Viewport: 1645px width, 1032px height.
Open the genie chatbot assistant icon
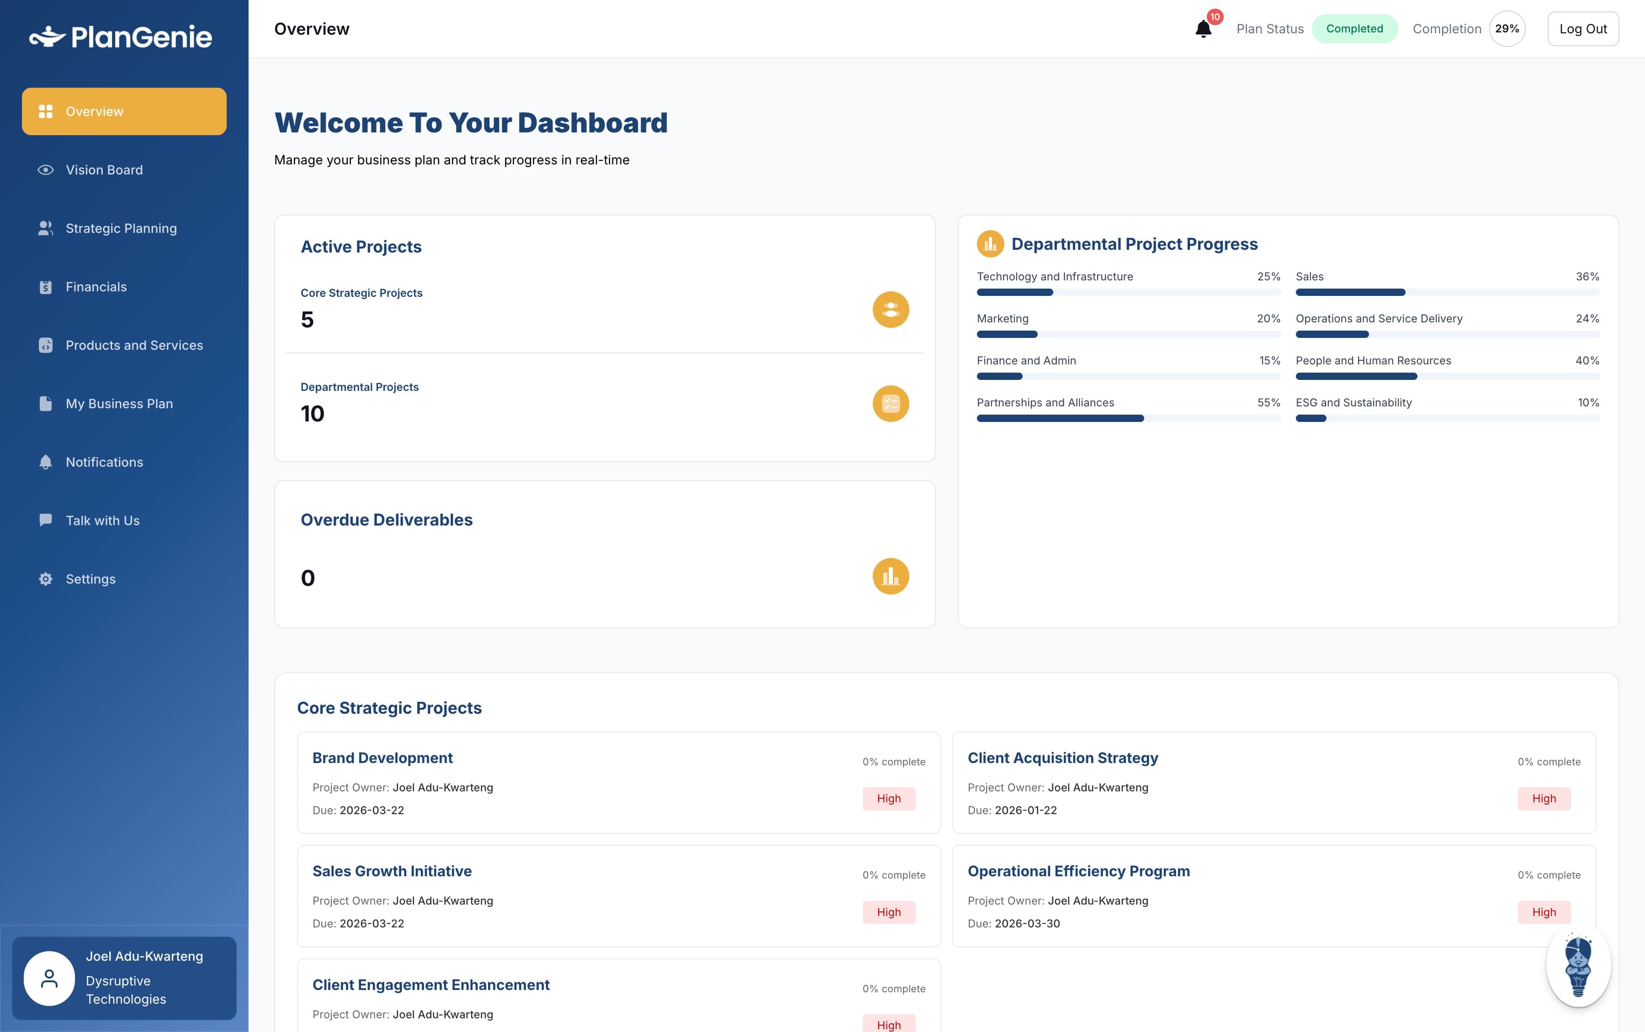[1578, 965]
